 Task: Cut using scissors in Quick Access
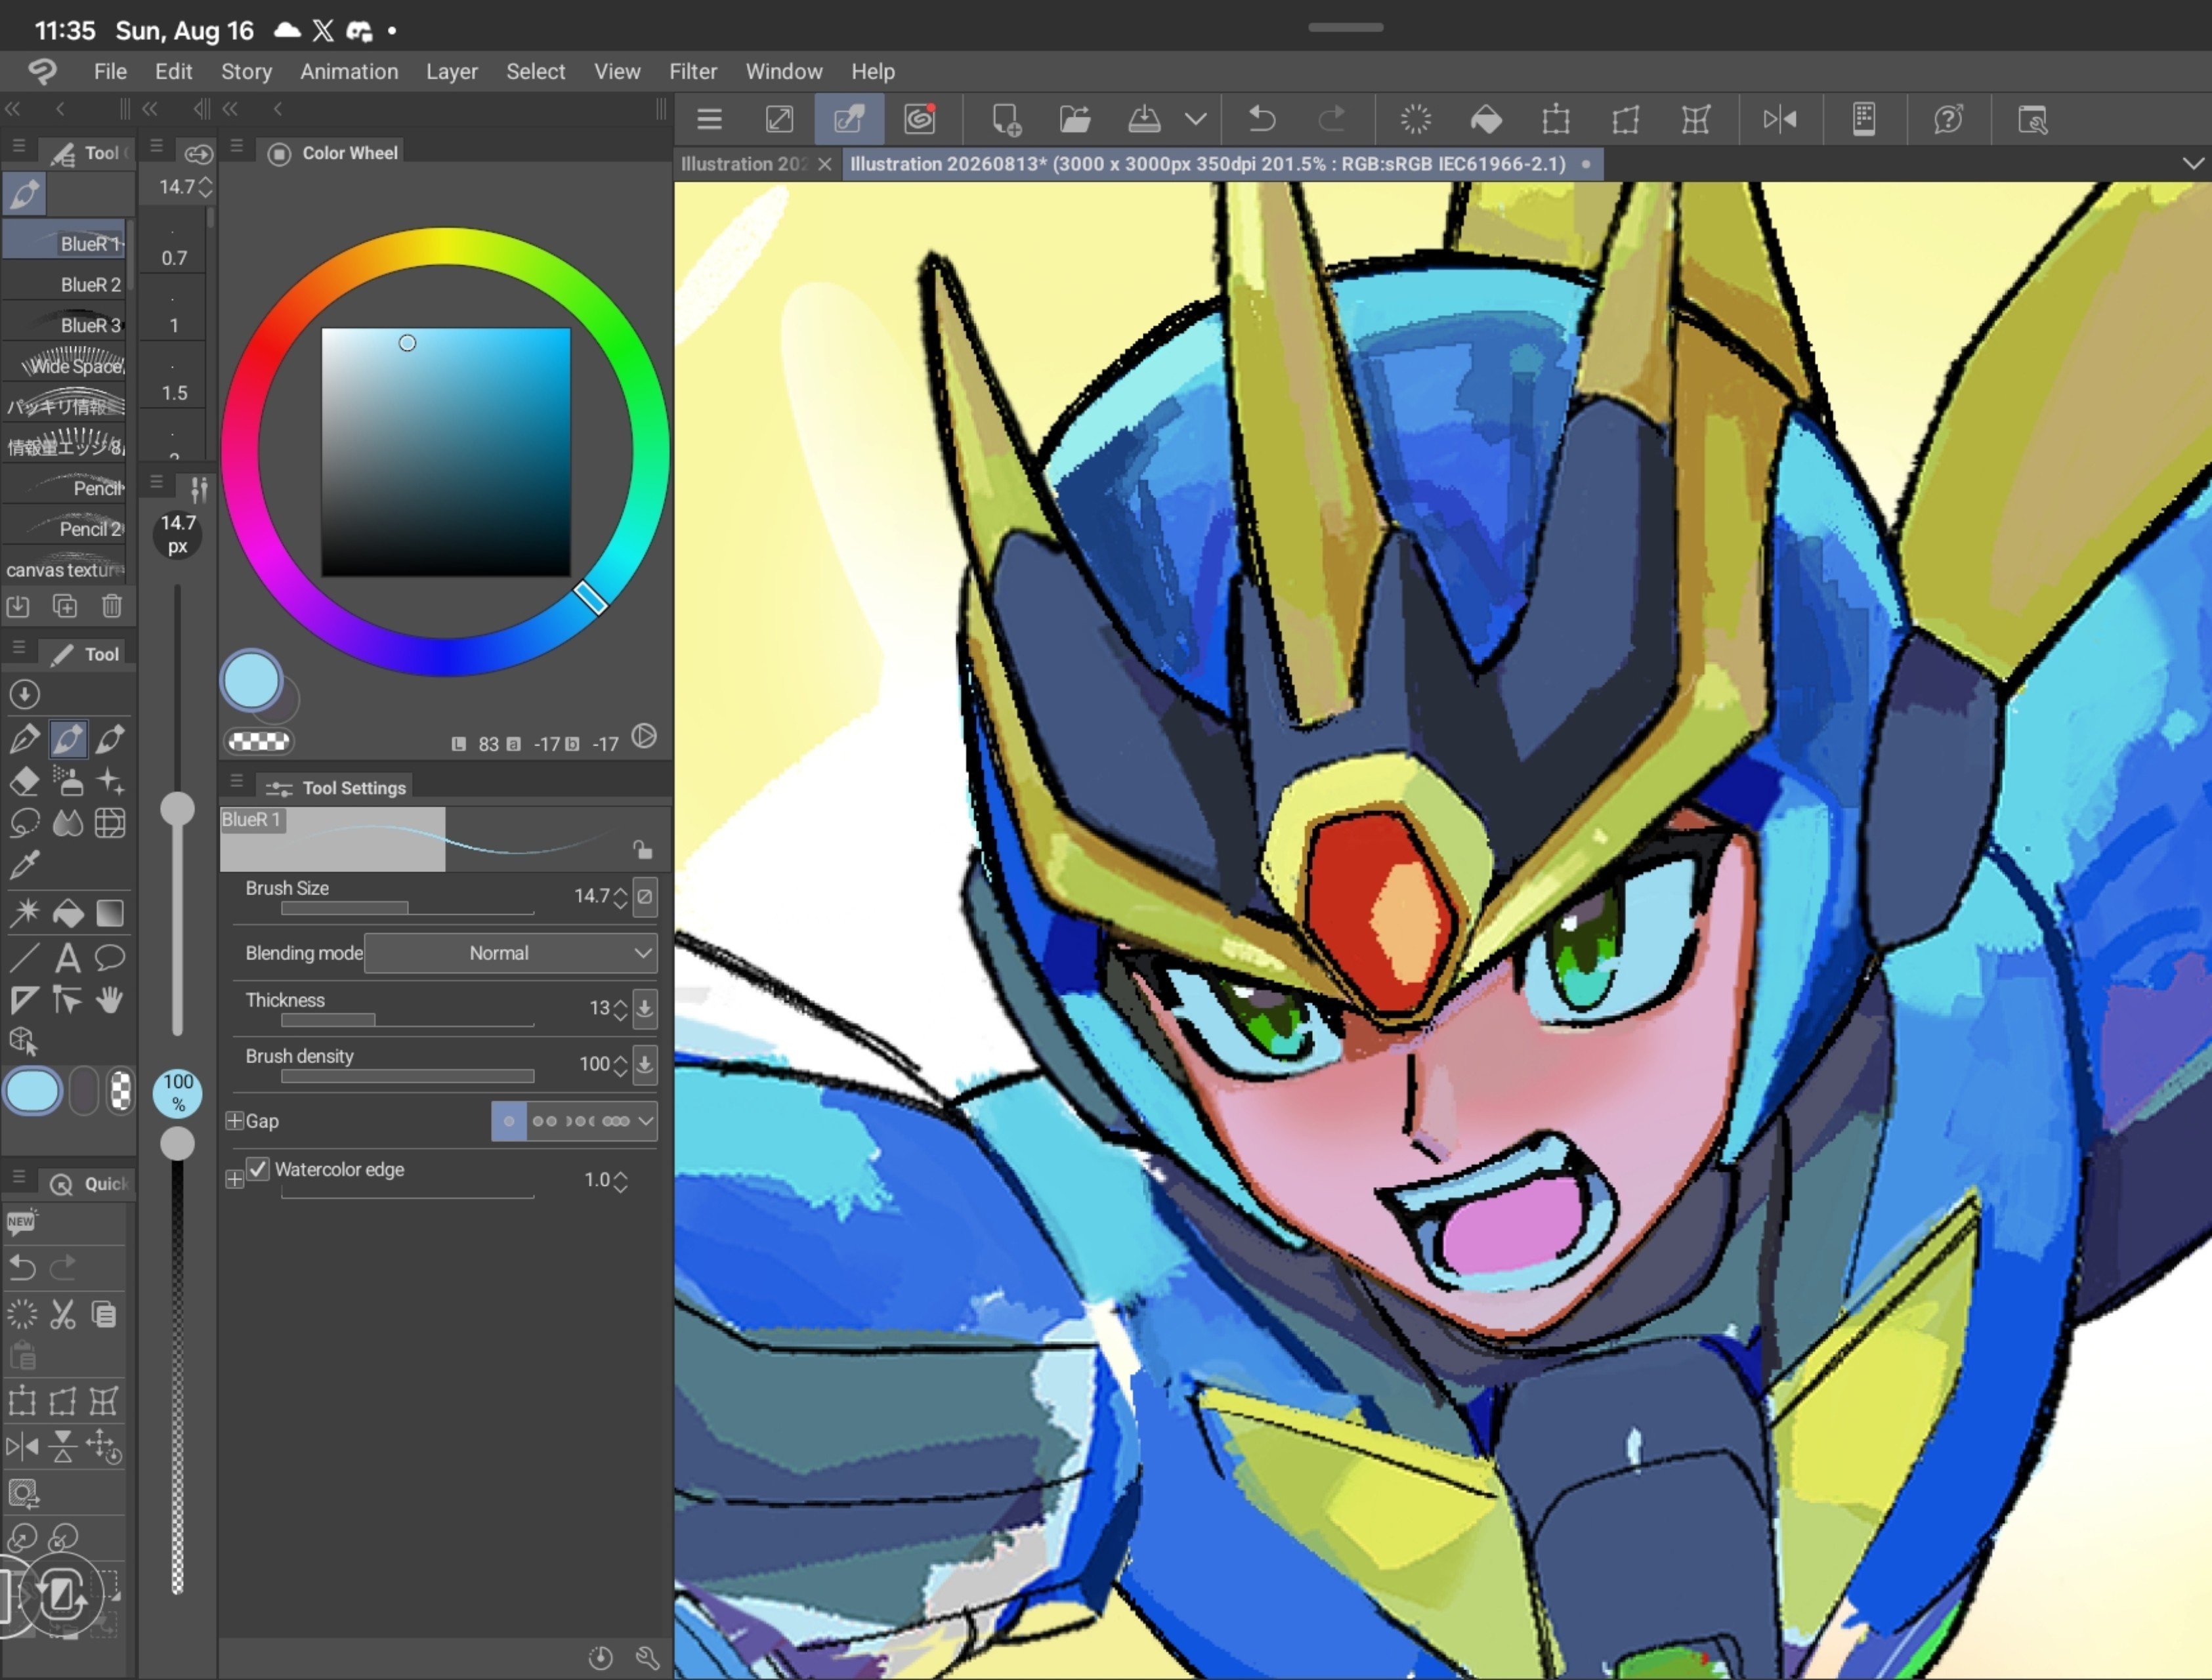point(63,1314)
